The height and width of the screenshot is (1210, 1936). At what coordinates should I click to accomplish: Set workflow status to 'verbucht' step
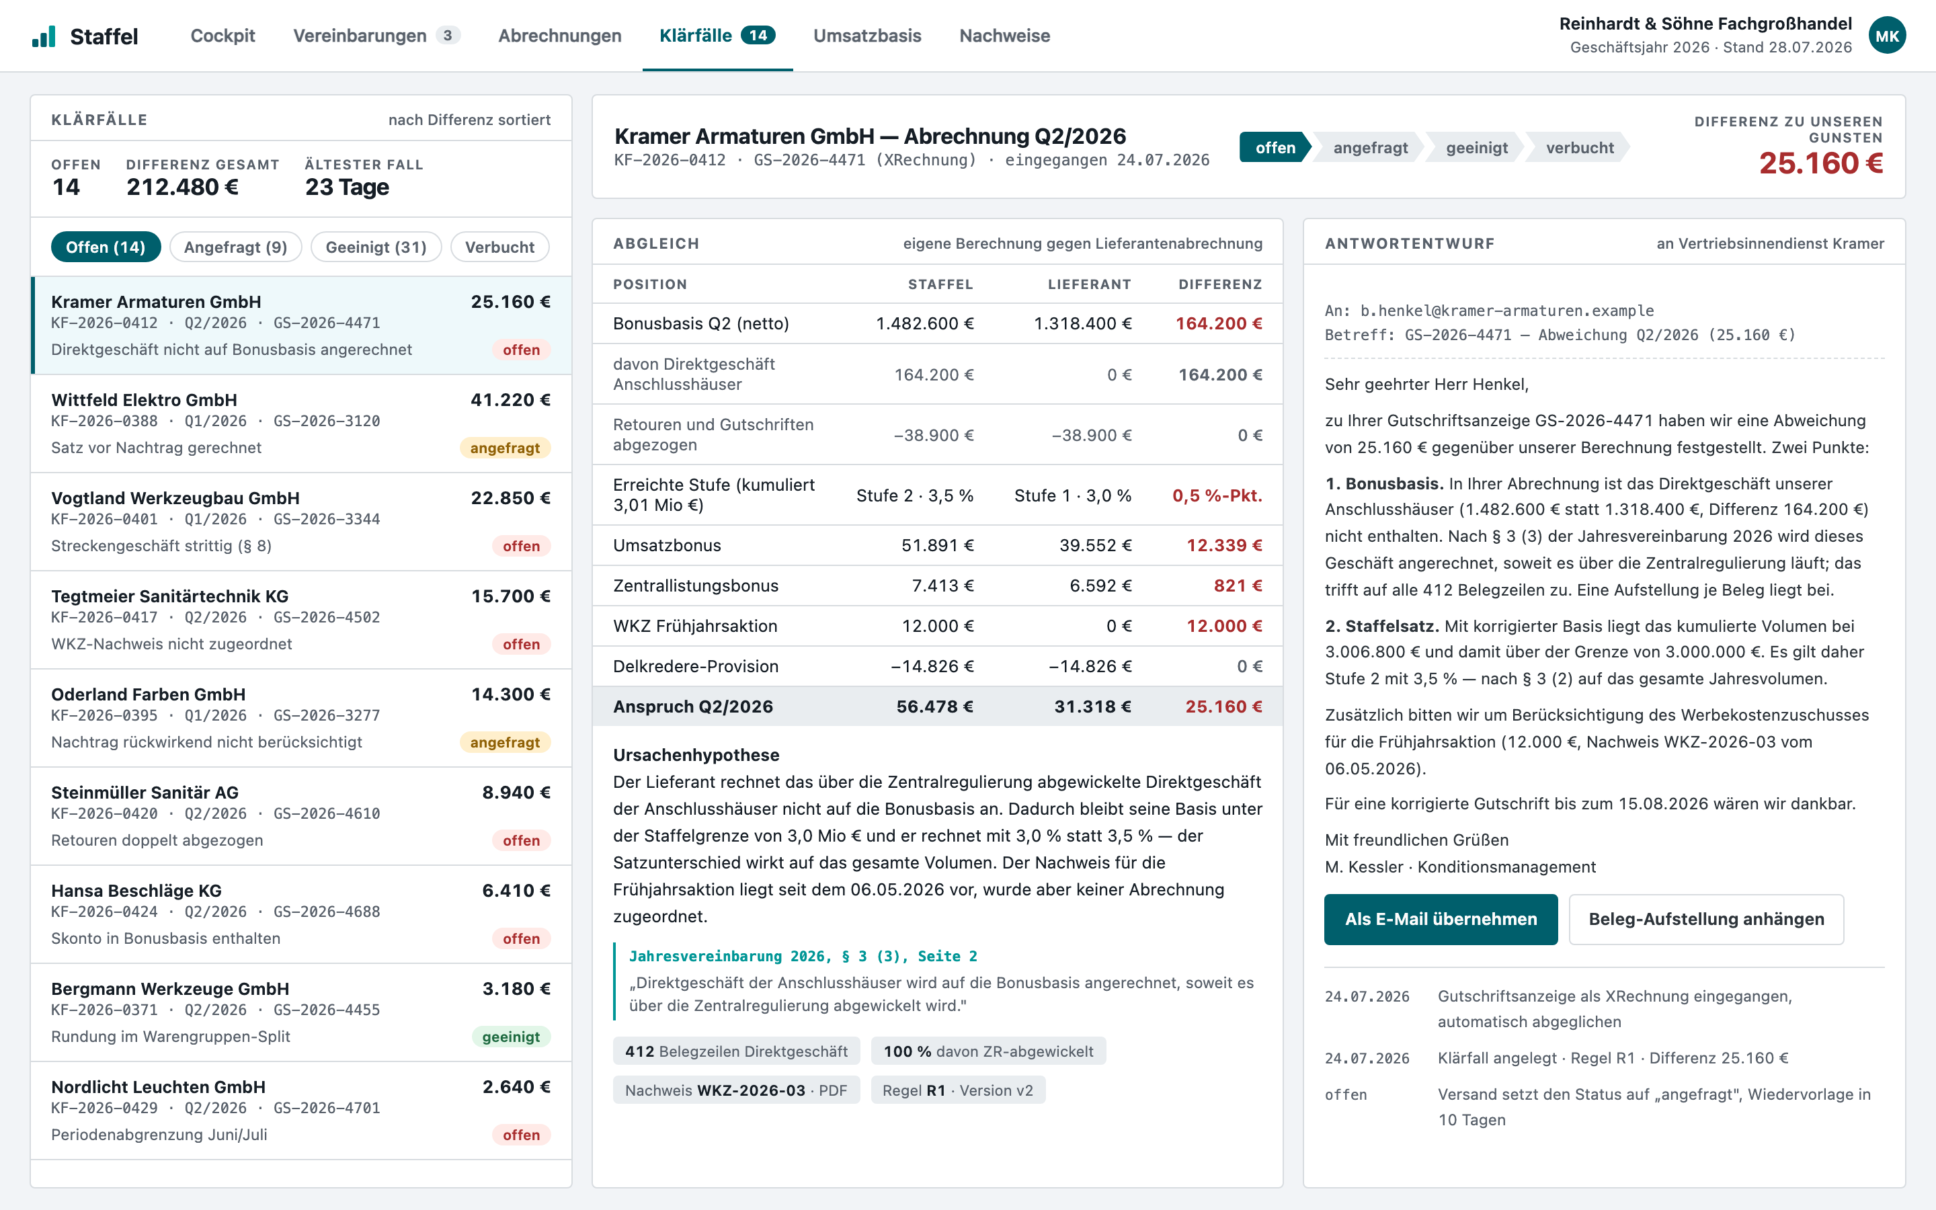[1579, 148]
